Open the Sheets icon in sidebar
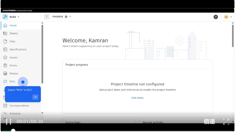This screenshot has height=132, width=235. pos(5,33)
